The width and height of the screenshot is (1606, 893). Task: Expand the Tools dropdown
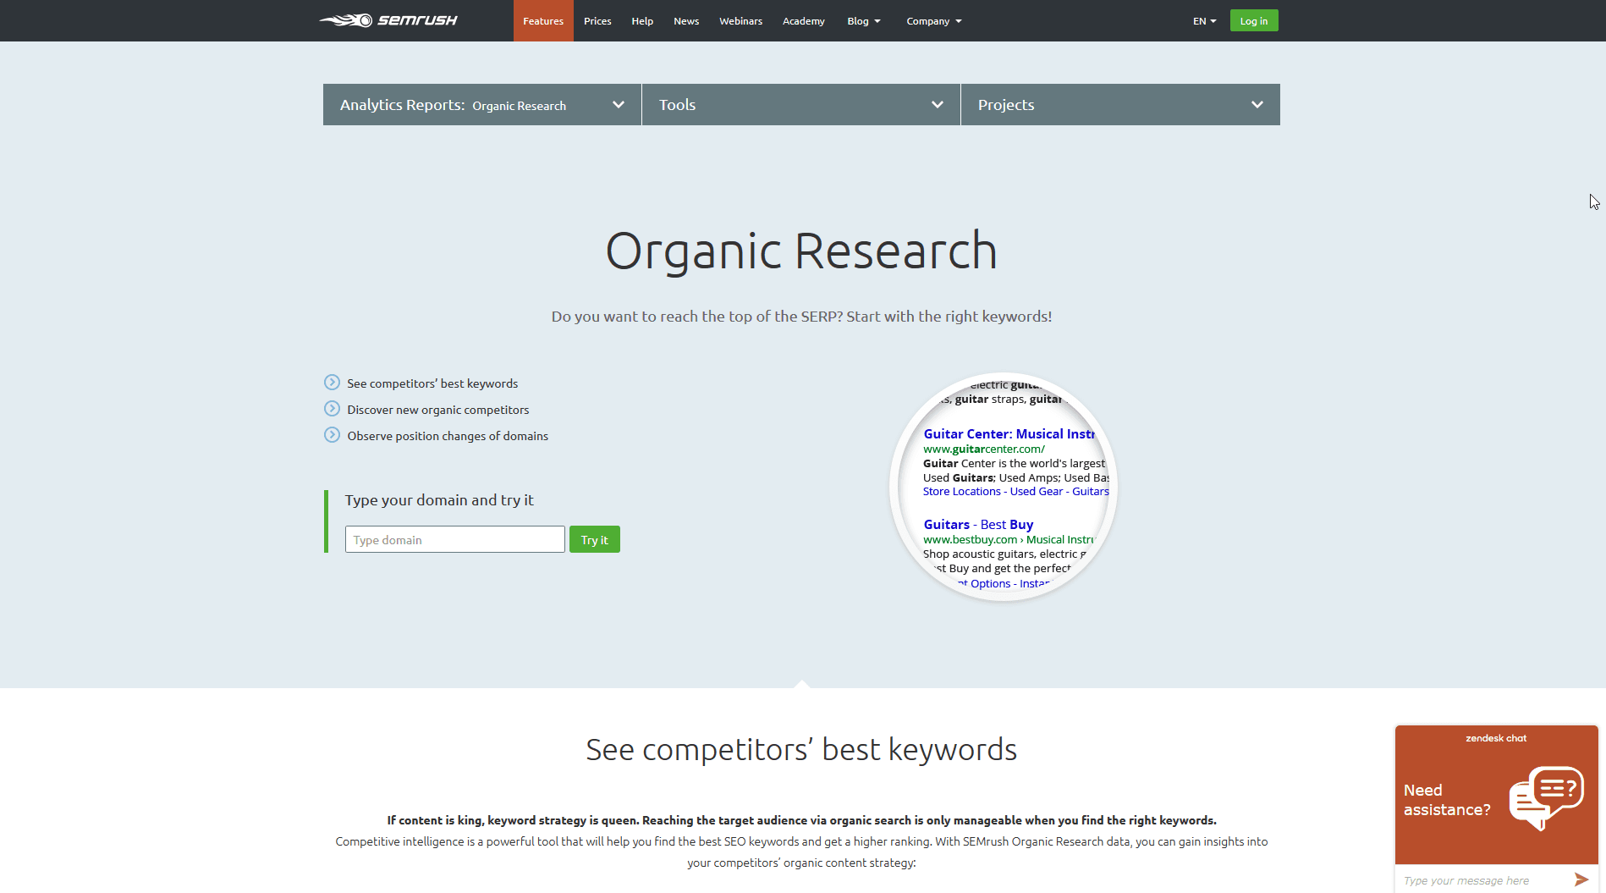tap(937, 104)
